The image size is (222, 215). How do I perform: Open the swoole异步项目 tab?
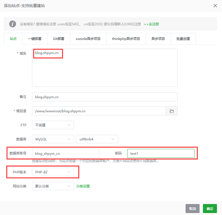click(x=88, y=39)
